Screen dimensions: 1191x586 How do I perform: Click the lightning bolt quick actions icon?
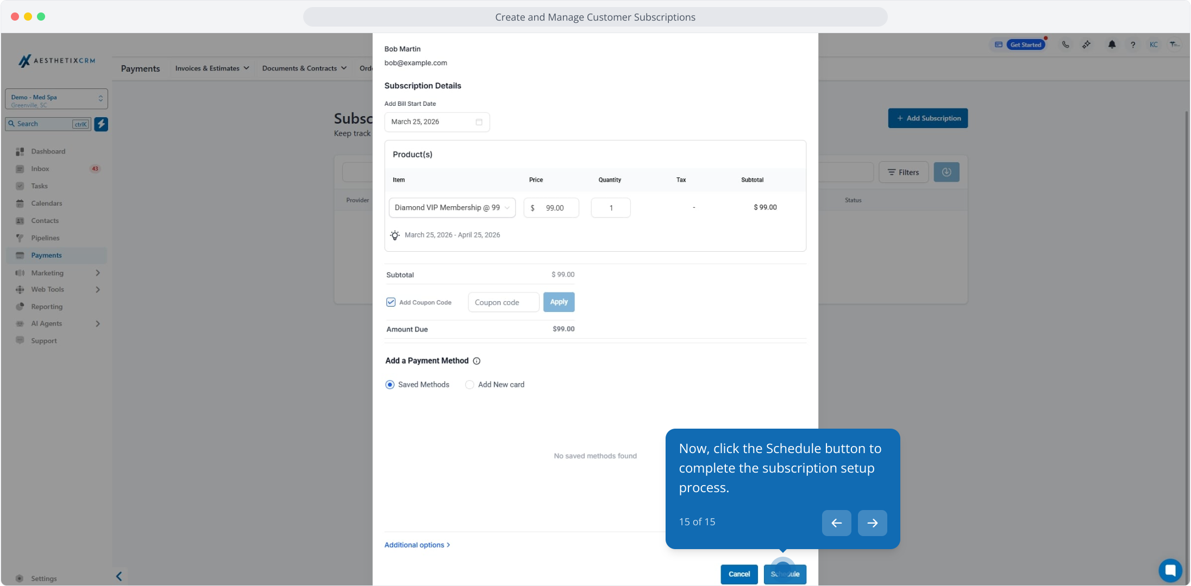coord(101,124)
